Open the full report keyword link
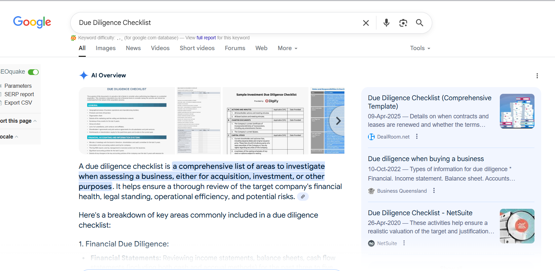This screenshot has height=271, width=555. pos(206,38)
